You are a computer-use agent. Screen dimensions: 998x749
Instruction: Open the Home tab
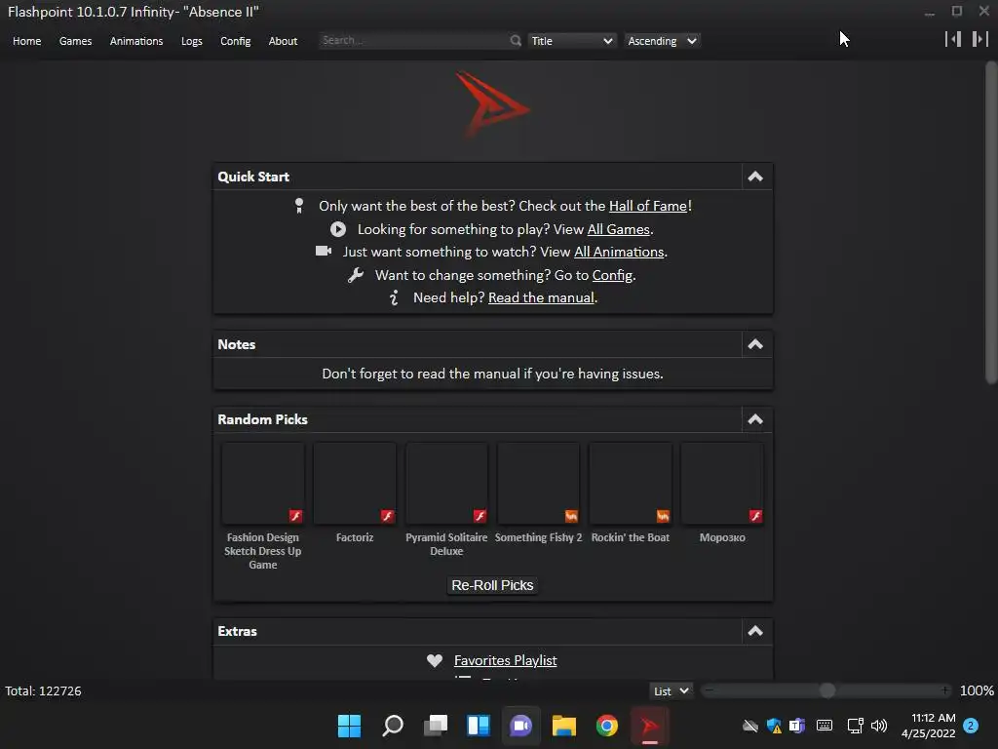pos(26,41)
